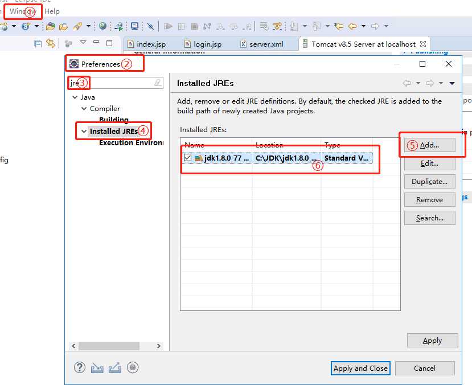
Task: Click the Suspend debug toolbar icon
Action: 181,27
